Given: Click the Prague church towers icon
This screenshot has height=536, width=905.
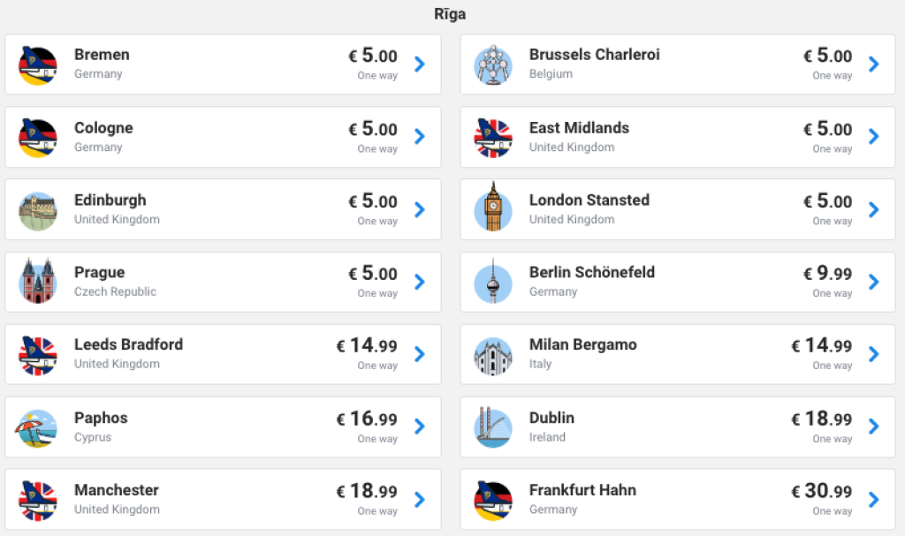Looking at the screenshot, I should click(x=38, y=282).
